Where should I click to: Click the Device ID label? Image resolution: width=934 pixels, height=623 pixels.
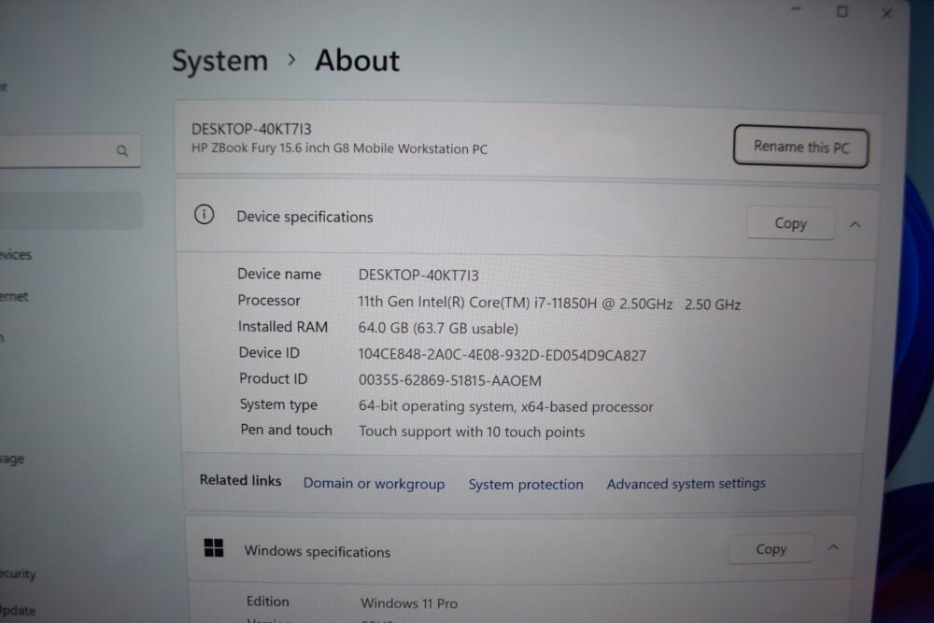click(269, 352)
